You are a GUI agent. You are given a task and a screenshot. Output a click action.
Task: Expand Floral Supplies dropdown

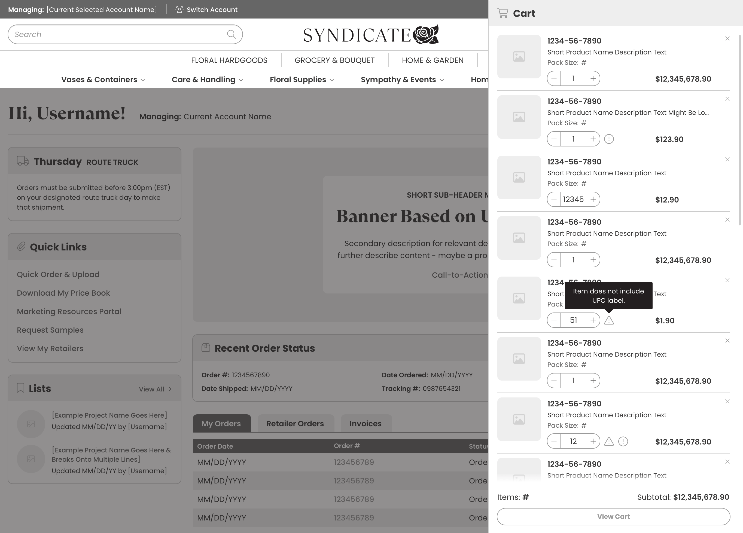(302, 79)
